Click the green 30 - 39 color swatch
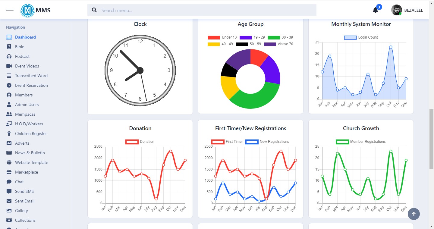This screenshot has height=229, width=434. (x=274, y=37)
